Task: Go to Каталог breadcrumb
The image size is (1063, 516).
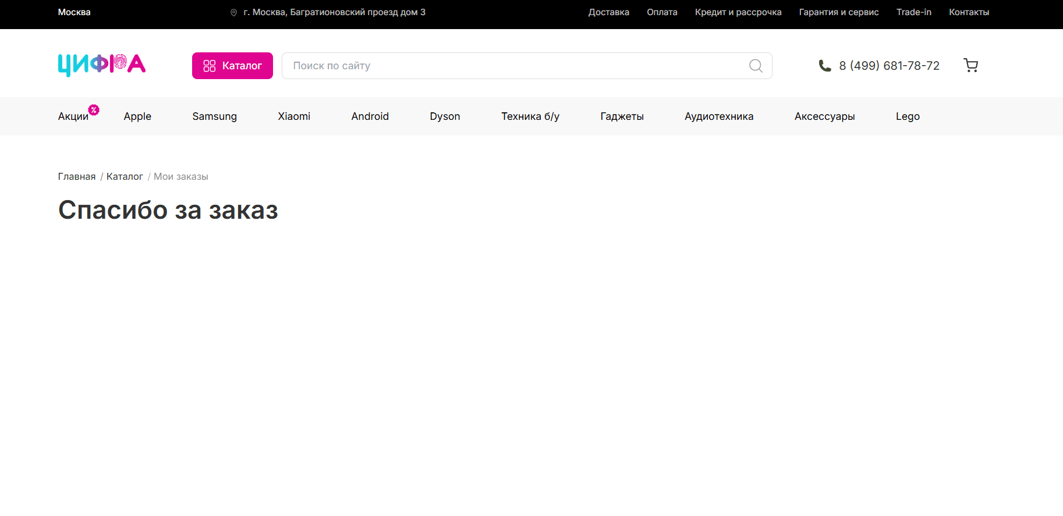Action: 125,176
